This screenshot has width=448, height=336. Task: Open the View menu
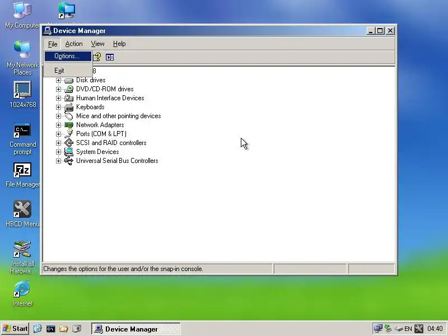[97, 44]
